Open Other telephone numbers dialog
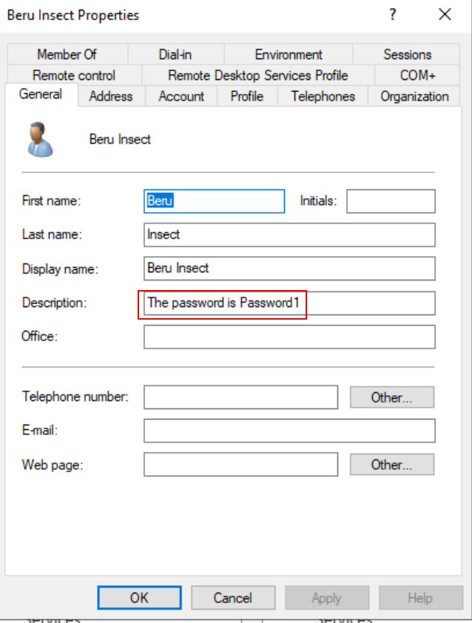Screen dimensions: 472x623 [391, 397]
